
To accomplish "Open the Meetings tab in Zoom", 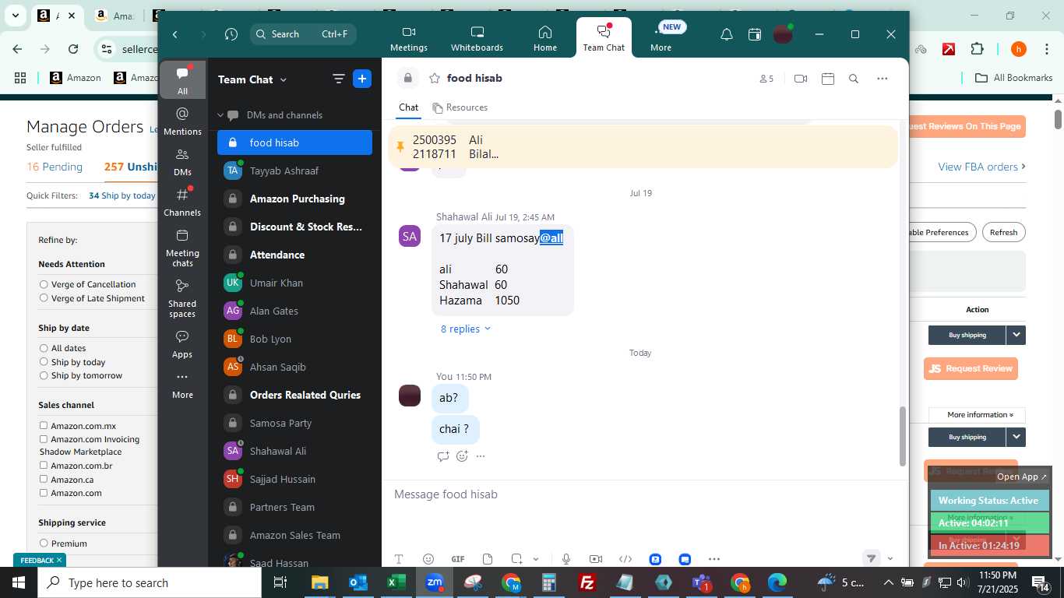I will pyautogui.click(x=409, y=39).
